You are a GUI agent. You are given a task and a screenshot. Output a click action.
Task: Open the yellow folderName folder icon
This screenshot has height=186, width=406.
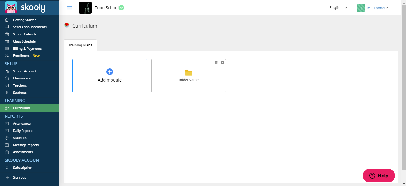pos(189,73)
